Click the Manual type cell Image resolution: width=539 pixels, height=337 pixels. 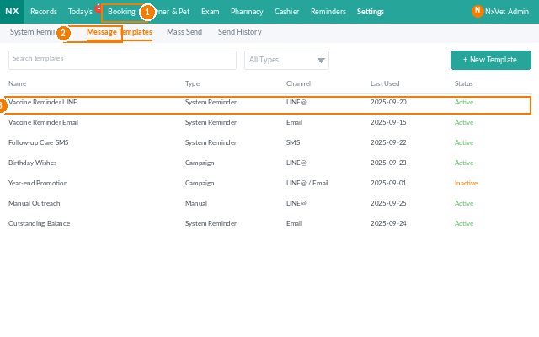coord(196,203)
